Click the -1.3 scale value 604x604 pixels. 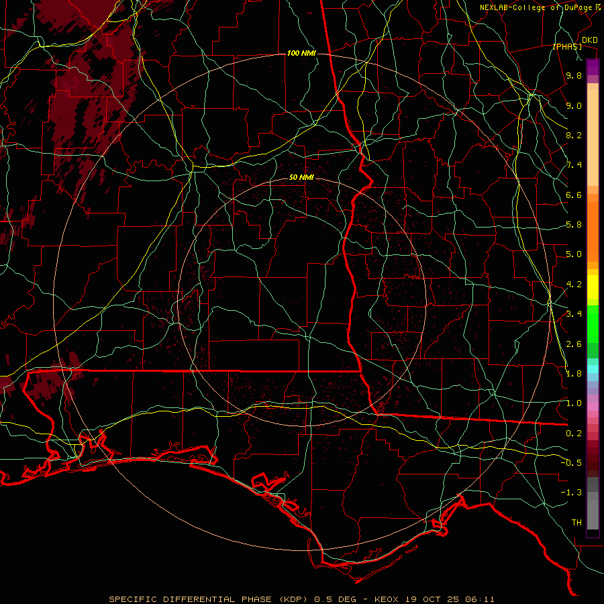coord(571,493)
